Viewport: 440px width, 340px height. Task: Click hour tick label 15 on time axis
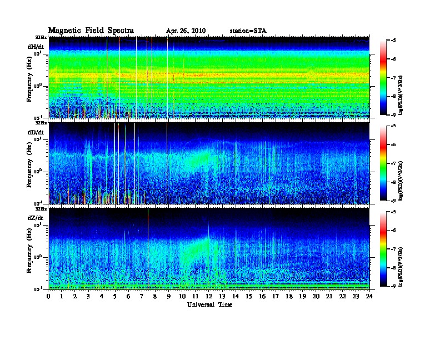(x=249, y=297)
